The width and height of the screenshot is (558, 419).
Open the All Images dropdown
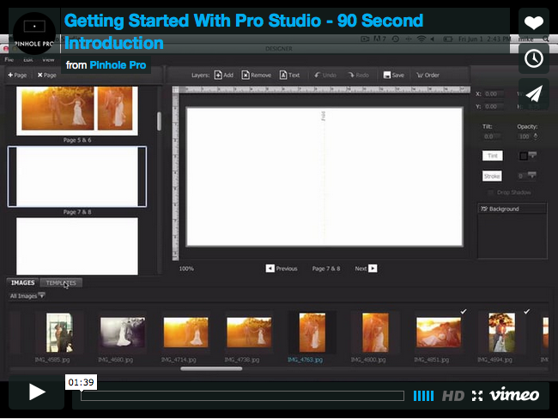(27, 296)
